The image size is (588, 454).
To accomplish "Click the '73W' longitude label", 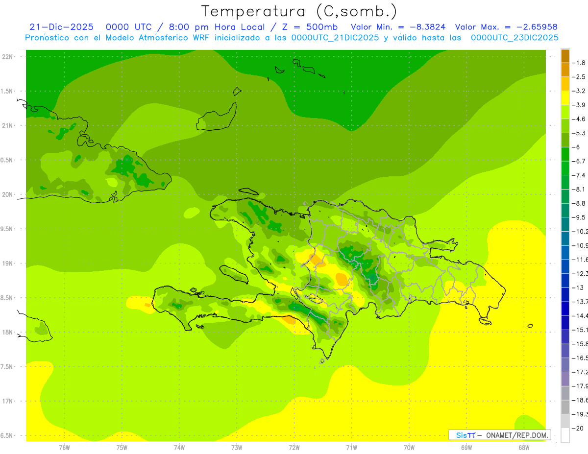I will click(237, 448).
